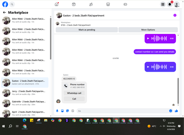Open the Easton conversation in the list
The width and height of the screenshot is (184, 135).
pos(25,82)
